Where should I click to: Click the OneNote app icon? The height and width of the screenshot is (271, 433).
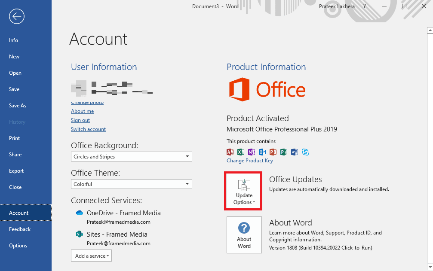(252, 152)
